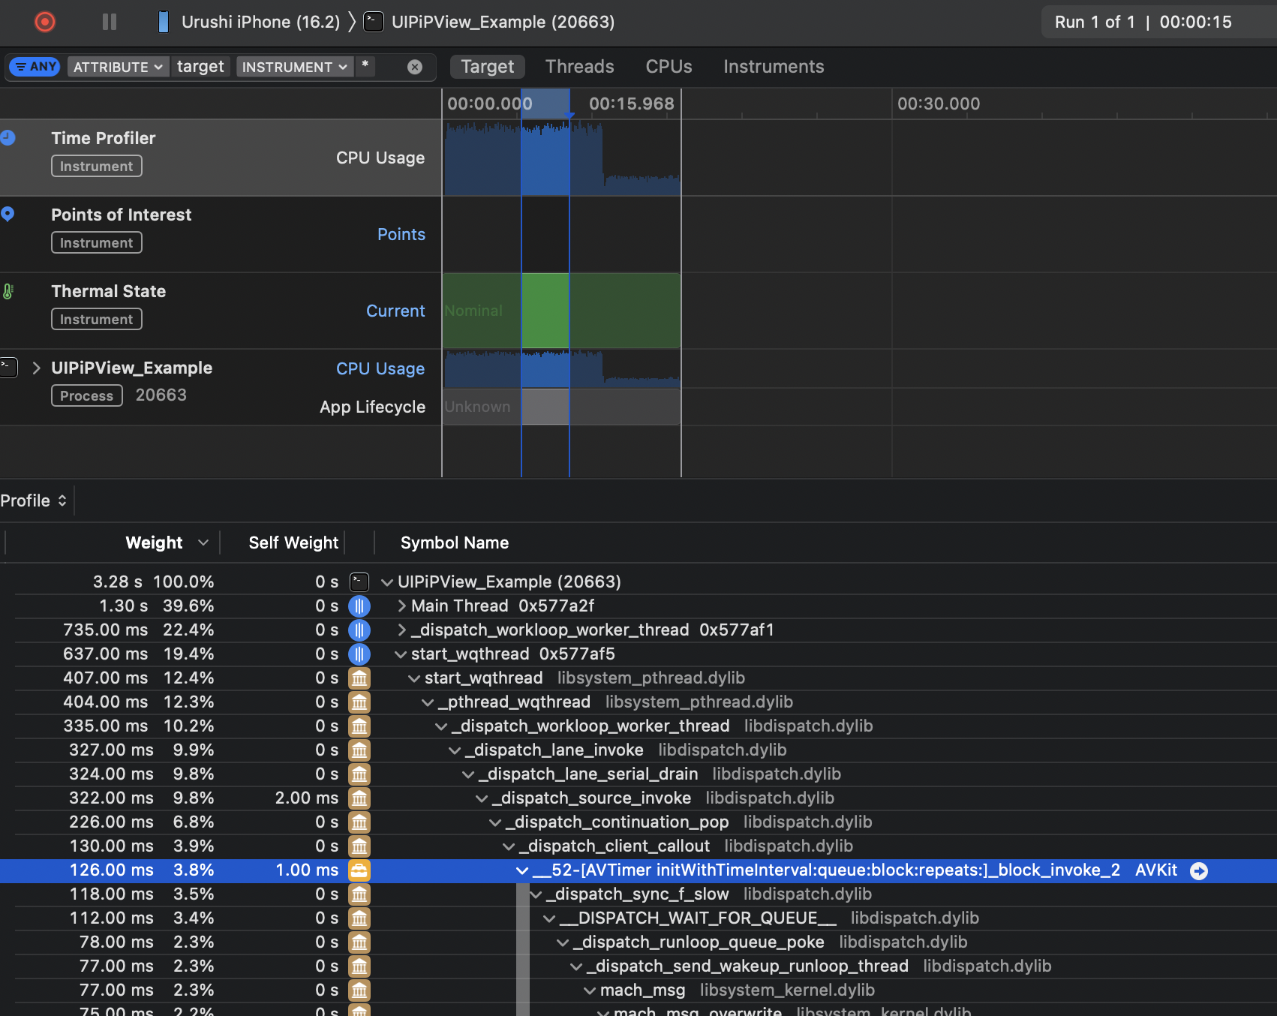1277x1016 pixels.
Task: Click library icon for __DISPATCH_WAIT_FOR_QUEUE__ row
Action: pos(359,918)
